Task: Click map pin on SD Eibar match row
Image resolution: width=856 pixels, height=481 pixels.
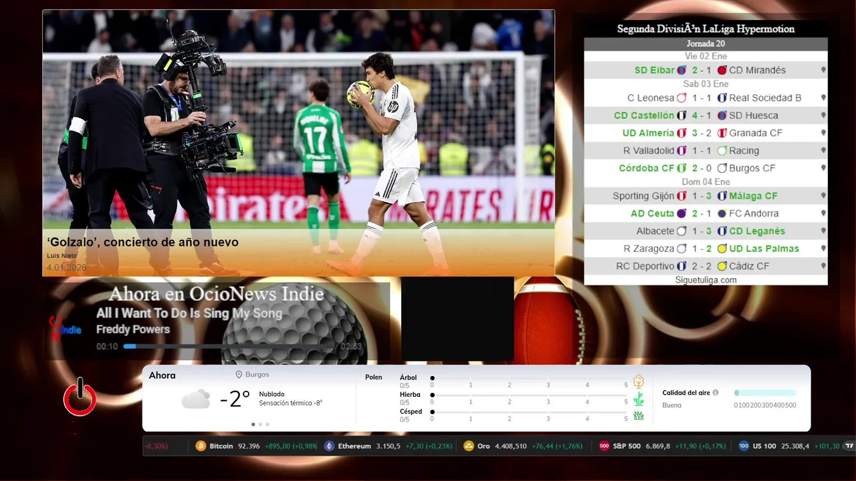Action: 823,70
